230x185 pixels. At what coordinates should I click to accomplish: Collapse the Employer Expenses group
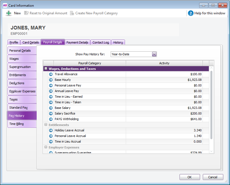coord(46,147)
